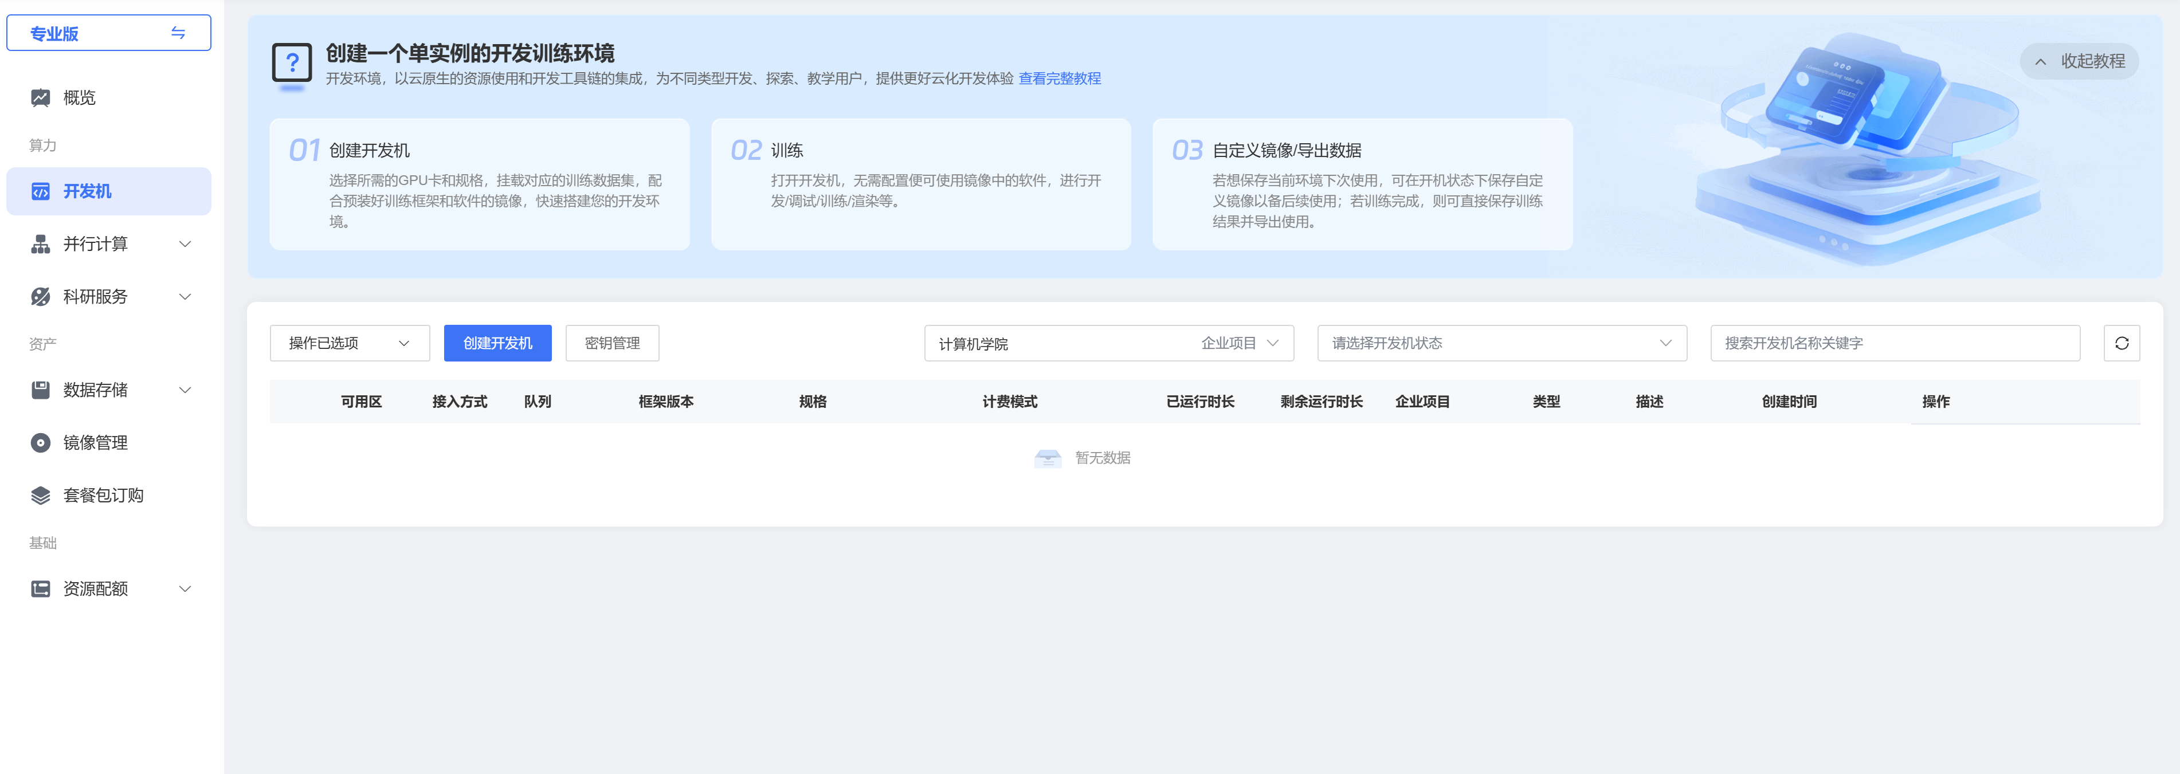The image size is (2180, 774).
Task: Collapse tutorial via the up-chevron icon
Action: (2040, 62)
